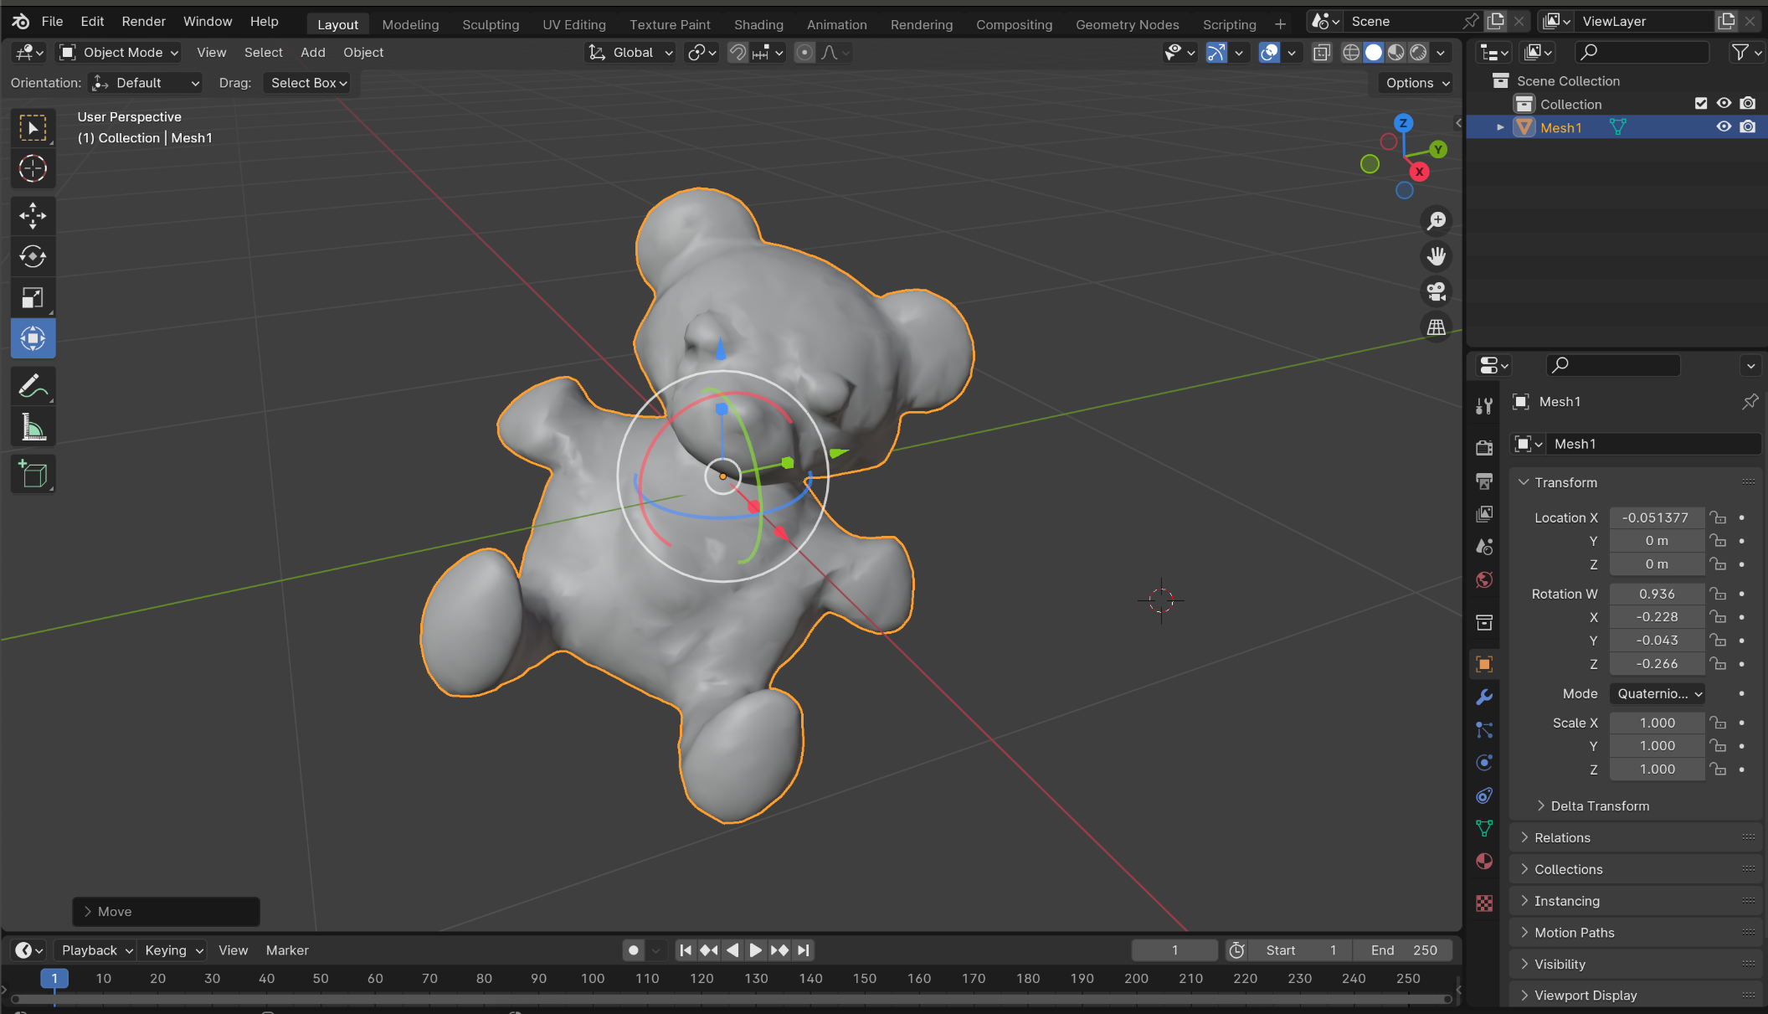Screen dimensions: 1768x1014
Task: Toggle auto keying record button
Action: (634, 950)
